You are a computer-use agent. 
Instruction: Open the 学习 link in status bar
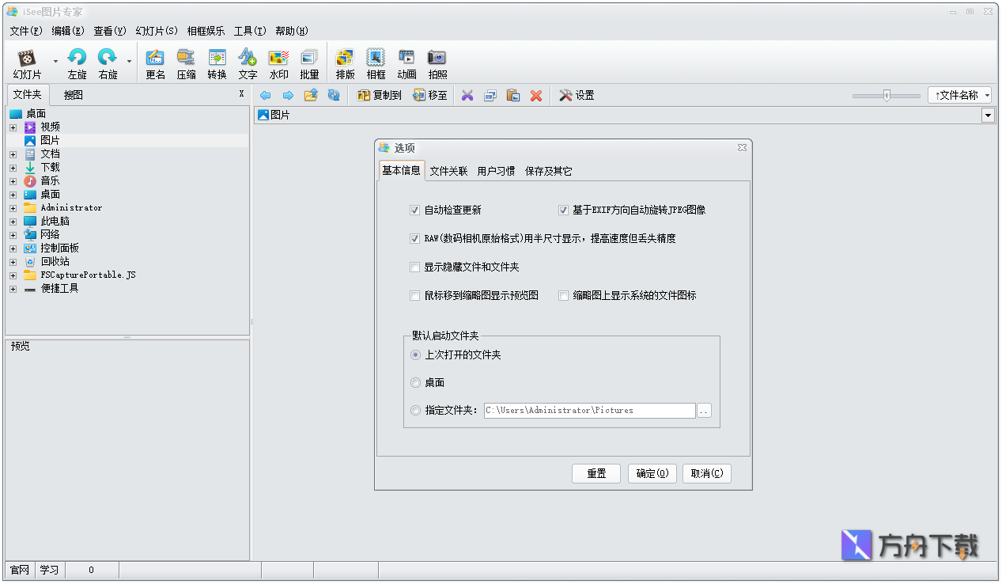[50, 570]
